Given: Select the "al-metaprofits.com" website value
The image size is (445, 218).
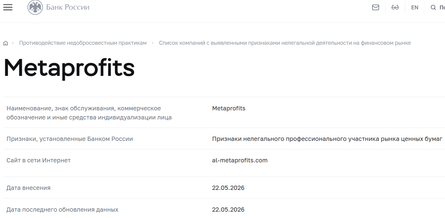Looking at the screenshot, I should (x=240, y=160).
